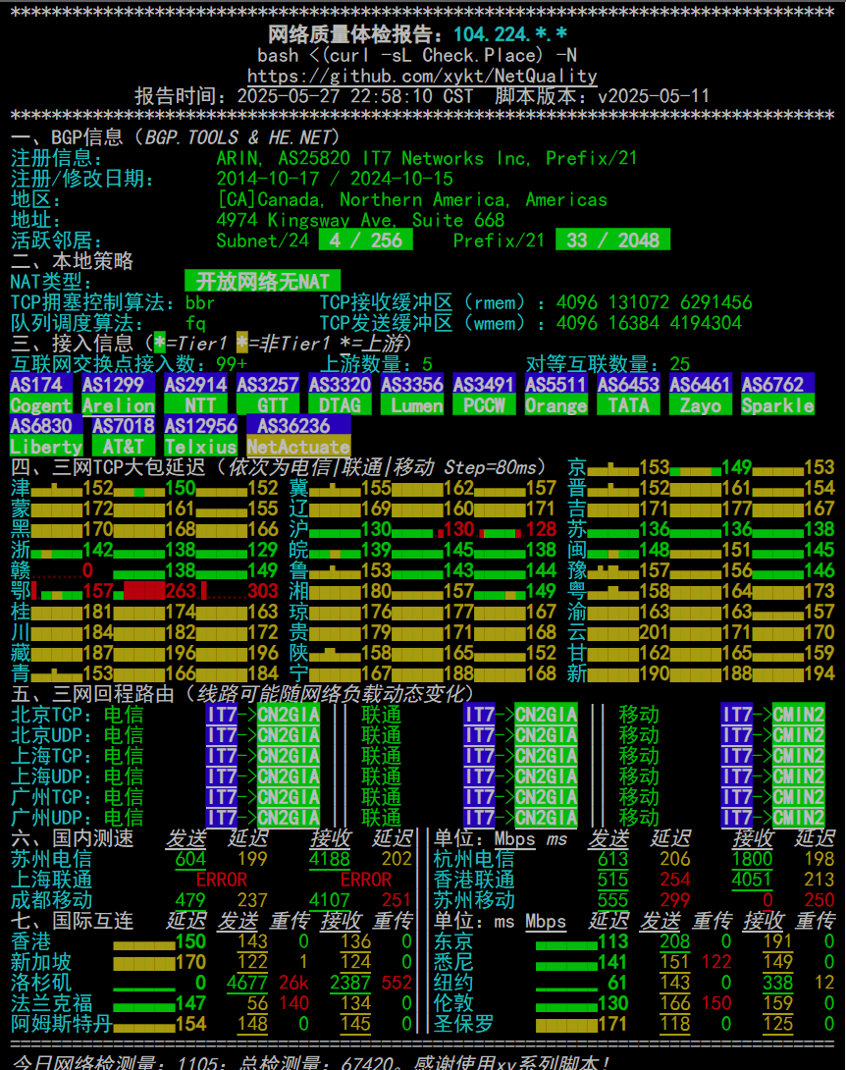Click the red 303 latency in the 鄂 row
The width and height of the screenshot is (846, 1070).
click(x=263, y=591)
